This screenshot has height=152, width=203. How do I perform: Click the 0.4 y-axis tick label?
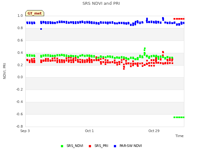[20, 53]
